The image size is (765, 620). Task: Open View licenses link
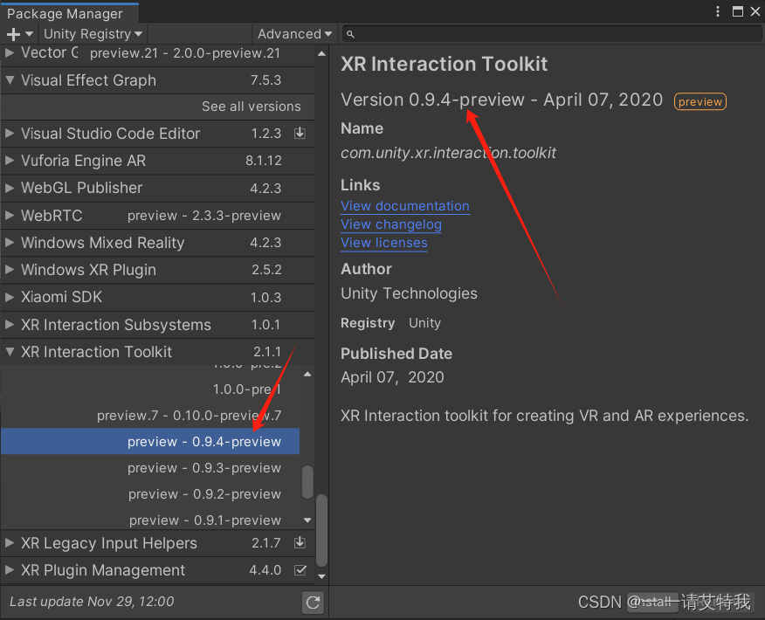click(x=384, y=243)
